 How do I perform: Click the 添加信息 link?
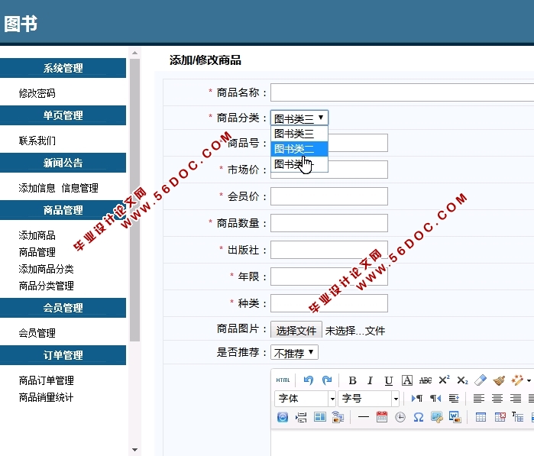(x=37, y=188)
